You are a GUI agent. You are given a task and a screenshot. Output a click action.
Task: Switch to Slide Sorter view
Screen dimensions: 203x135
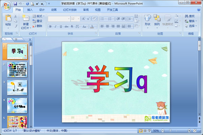click(145, 131)
